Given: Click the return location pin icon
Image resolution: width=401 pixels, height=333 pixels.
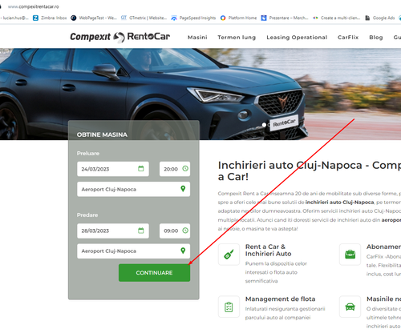Looking at the screenshot, I should tap(183, 251).
